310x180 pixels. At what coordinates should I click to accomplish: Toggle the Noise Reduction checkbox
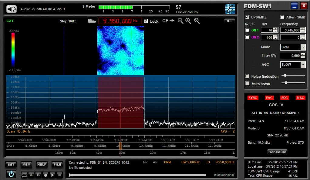click(248, 76)
